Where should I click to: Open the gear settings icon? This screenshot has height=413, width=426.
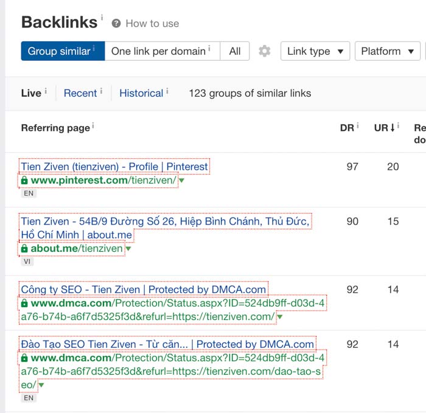pos(264,51)
